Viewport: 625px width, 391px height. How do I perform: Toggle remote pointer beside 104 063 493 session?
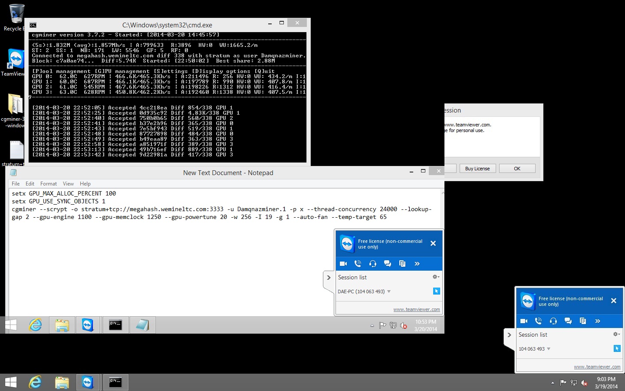point(617,348)
